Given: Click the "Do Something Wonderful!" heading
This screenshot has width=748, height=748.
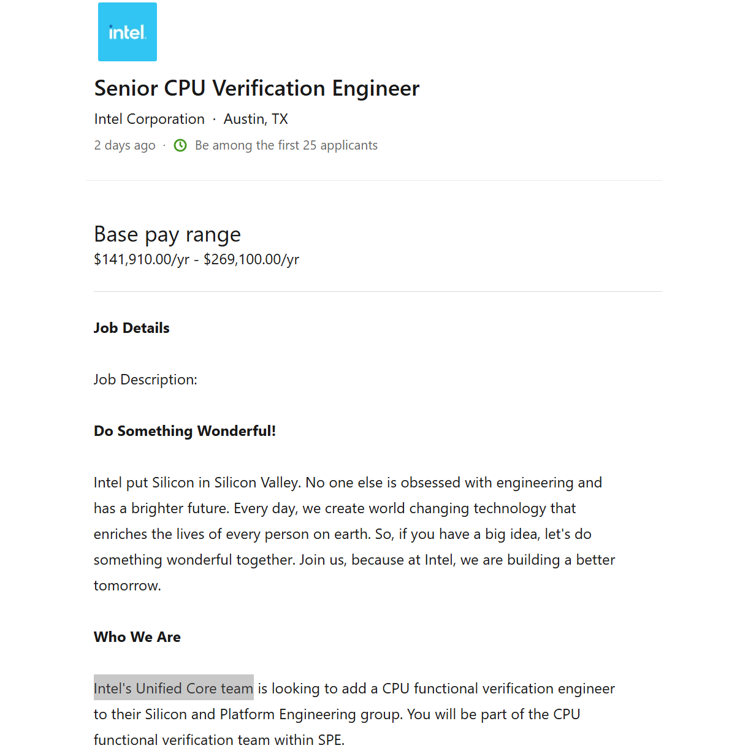Looking at the screenshot, I should click(x=185, y=431).
